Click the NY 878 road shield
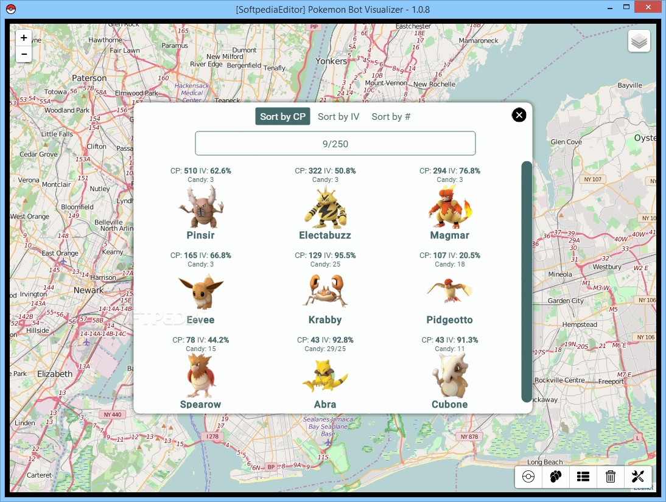This screenshot has height=502, width=666. 469,437
